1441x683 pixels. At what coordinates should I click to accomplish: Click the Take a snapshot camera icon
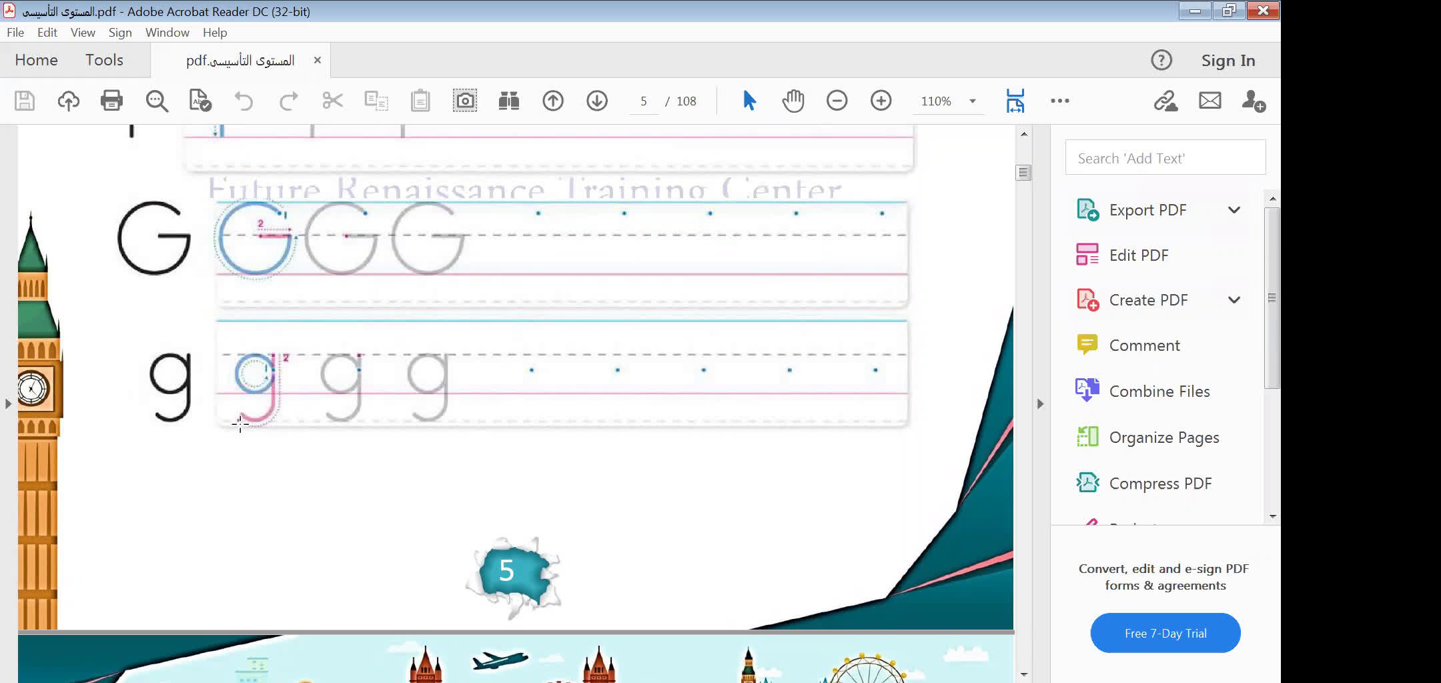click(x=464, y=101)
